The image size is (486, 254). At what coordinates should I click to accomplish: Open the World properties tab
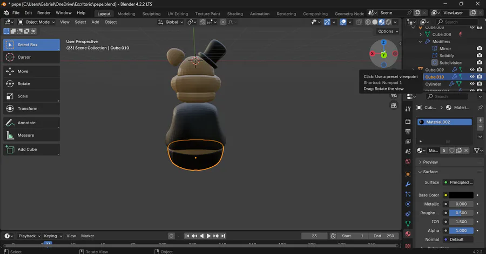tap(408, 161)
